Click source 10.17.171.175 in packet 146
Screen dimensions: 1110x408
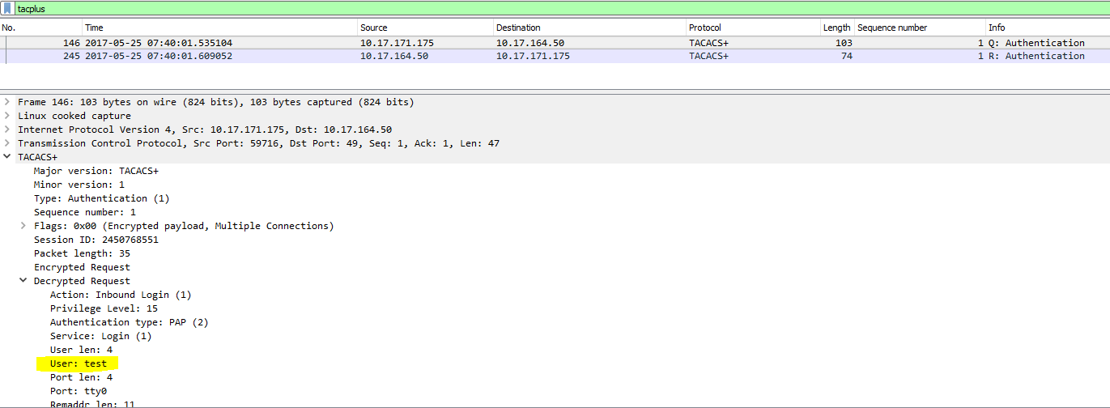[x=397, y=43]
